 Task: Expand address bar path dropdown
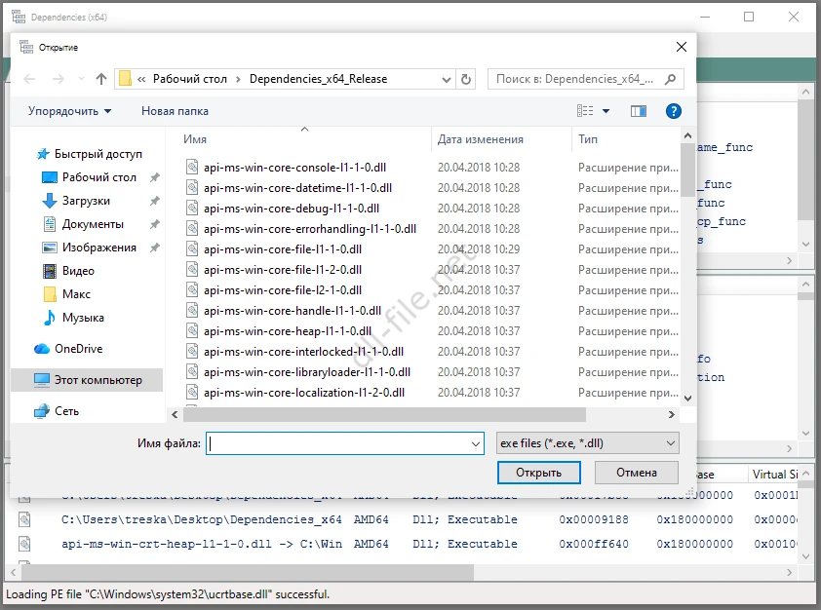click(447, 80)
